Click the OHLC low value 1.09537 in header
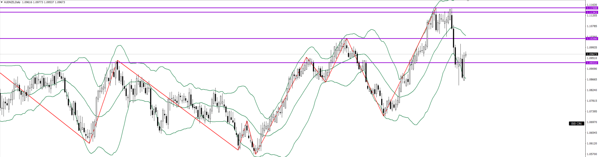599x157 pixels. 49,2
